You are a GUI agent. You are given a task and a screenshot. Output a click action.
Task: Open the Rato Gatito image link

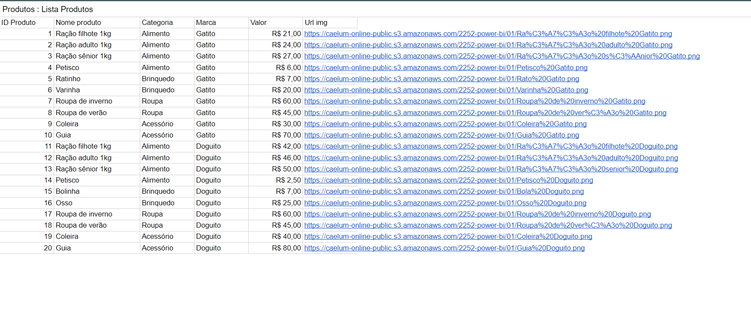(x=442, y=79)
